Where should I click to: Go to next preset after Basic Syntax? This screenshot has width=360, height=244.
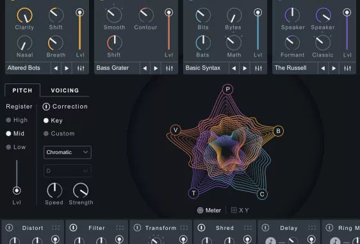[245, 68]
